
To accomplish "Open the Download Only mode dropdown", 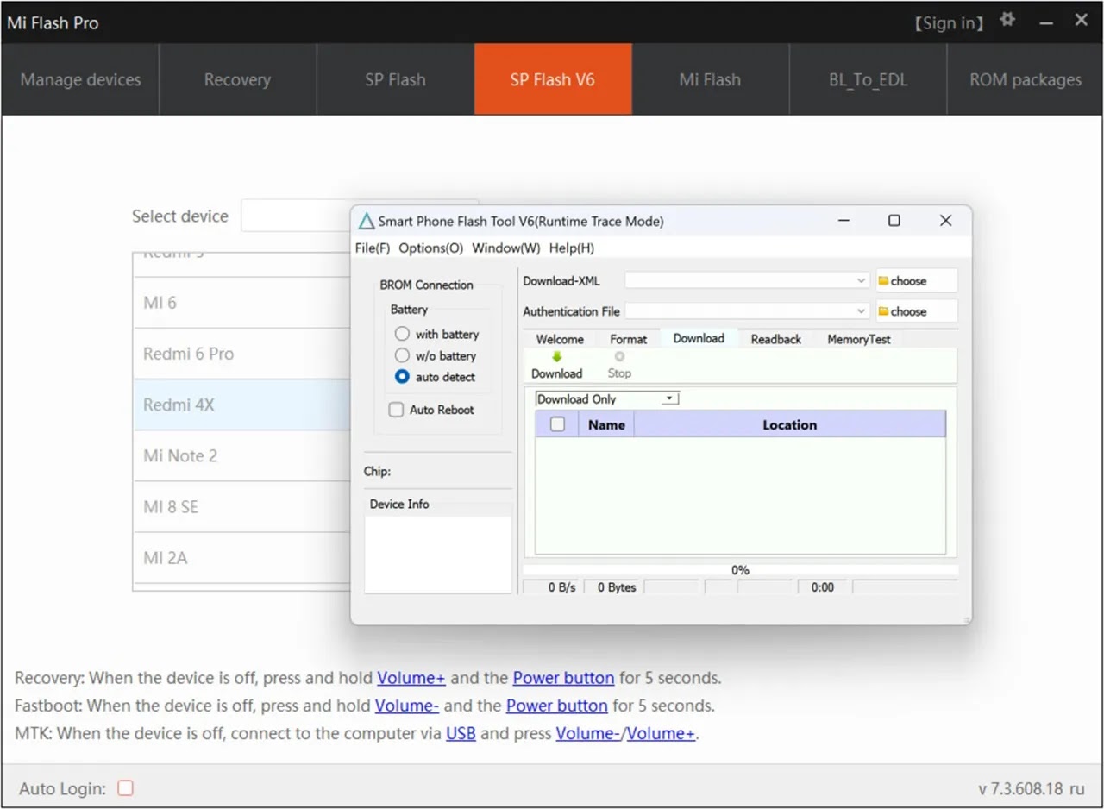I will pos(668,398).
